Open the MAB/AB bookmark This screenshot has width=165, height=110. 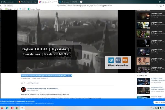tap(23, 9)
